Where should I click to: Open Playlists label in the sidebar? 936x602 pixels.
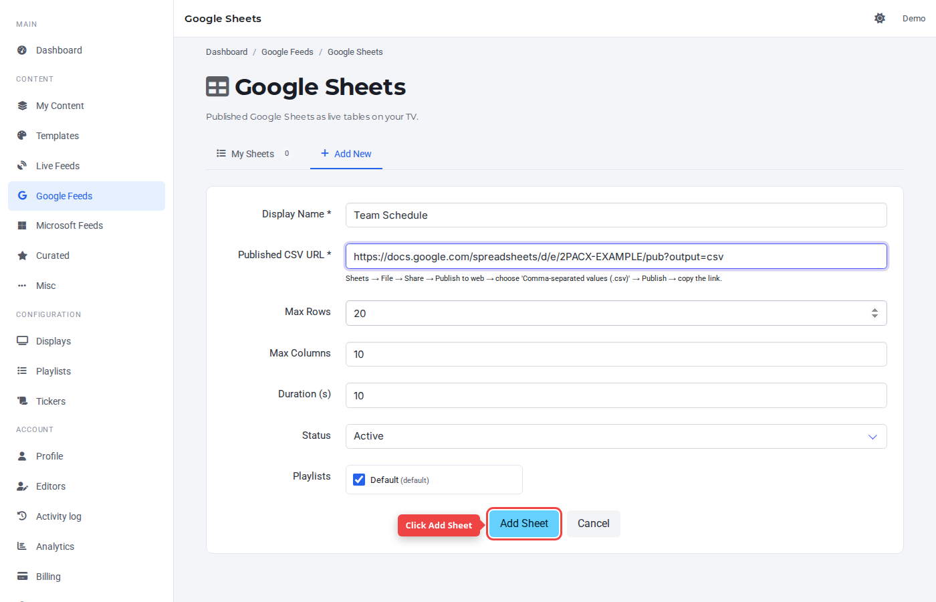click(53, 371)
